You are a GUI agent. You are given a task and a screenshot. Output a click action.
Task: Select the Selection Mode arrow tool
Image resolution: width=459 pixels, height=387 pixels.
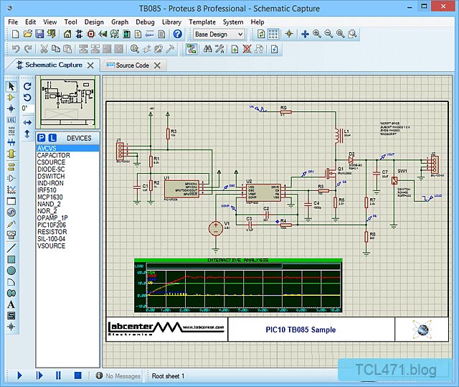(11, 87)
